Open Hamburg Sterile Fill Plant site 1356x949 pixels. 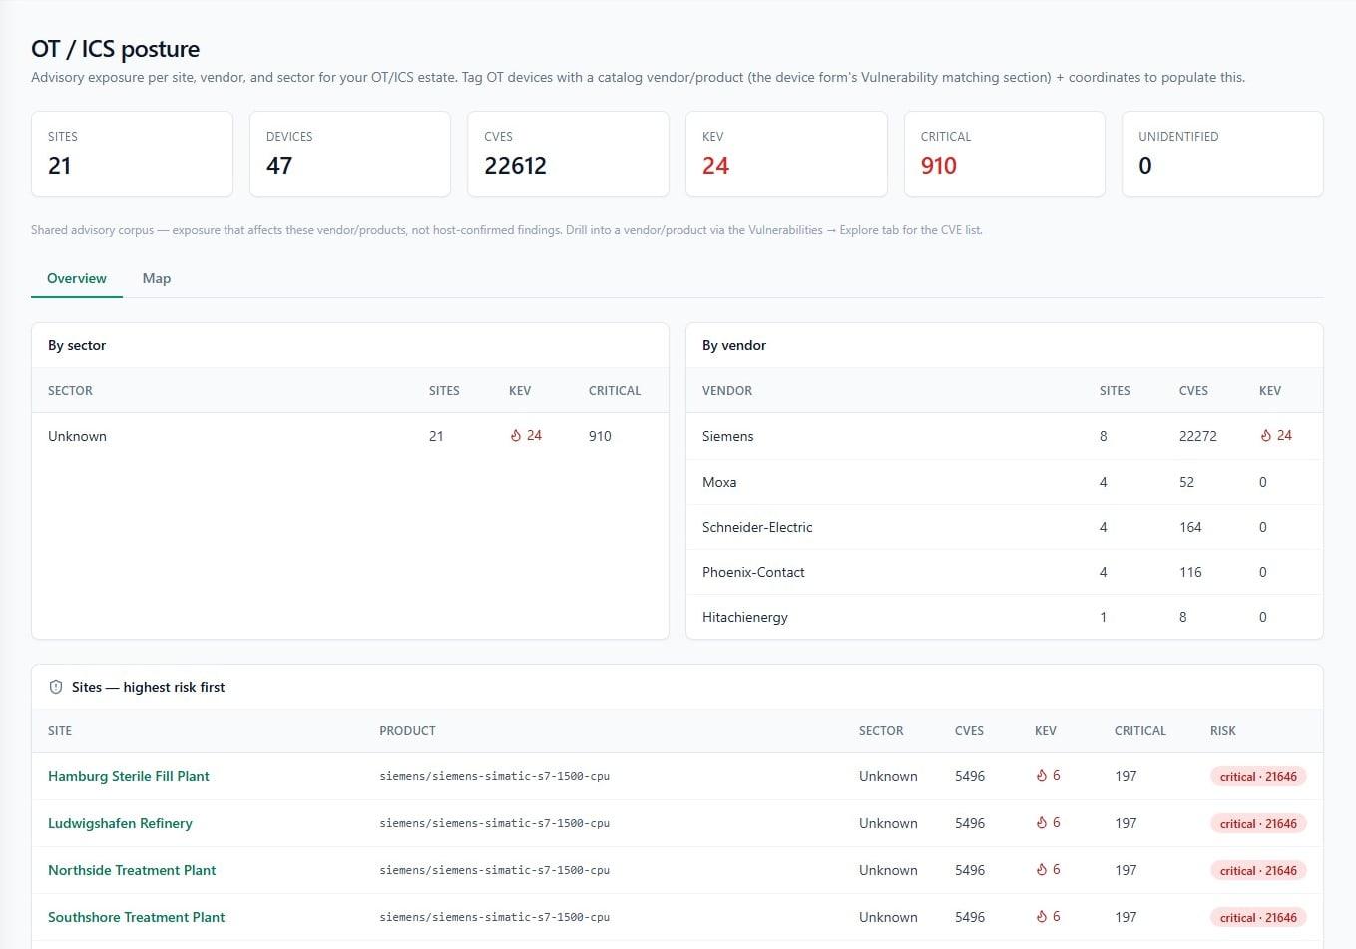[129, 776]
